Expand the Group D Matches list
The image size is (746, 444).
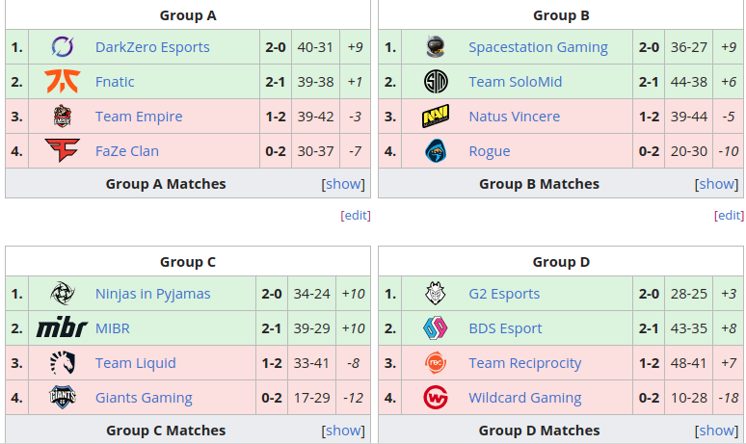pos(716,431)
